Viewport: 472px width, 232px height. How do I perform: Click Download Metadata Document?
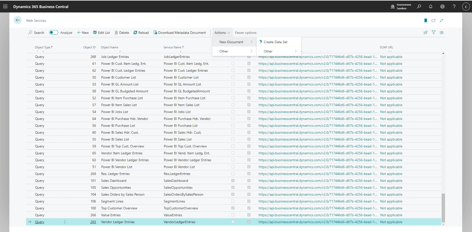(180, 32)
